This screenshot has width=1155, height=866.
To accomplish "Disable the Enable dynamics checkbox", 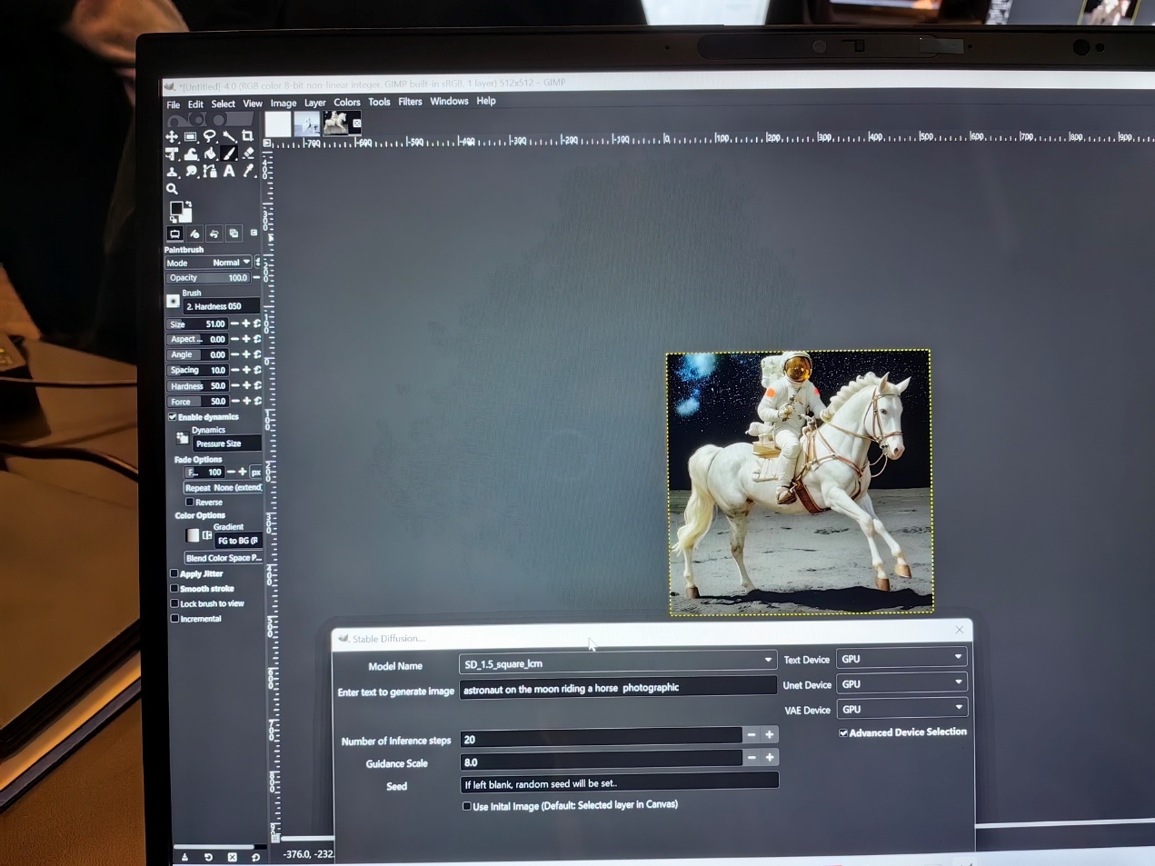I will point(173,417).
